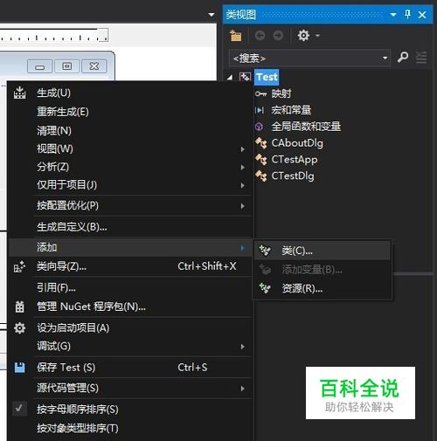
Task: Choose 资源(R)... in the submenu
Action: pos(322,289)
